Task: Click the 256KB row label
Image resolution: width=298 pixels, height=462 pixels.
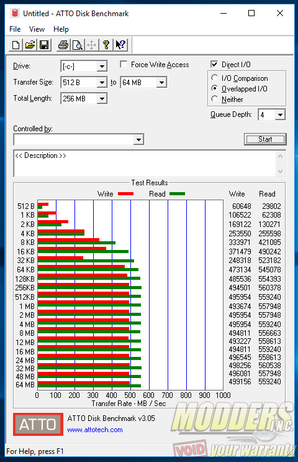Action: [25, 287]
